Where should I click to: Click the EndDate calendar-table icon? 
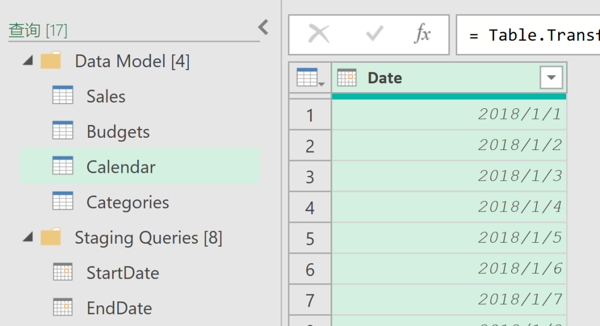(x=63, y=307)
